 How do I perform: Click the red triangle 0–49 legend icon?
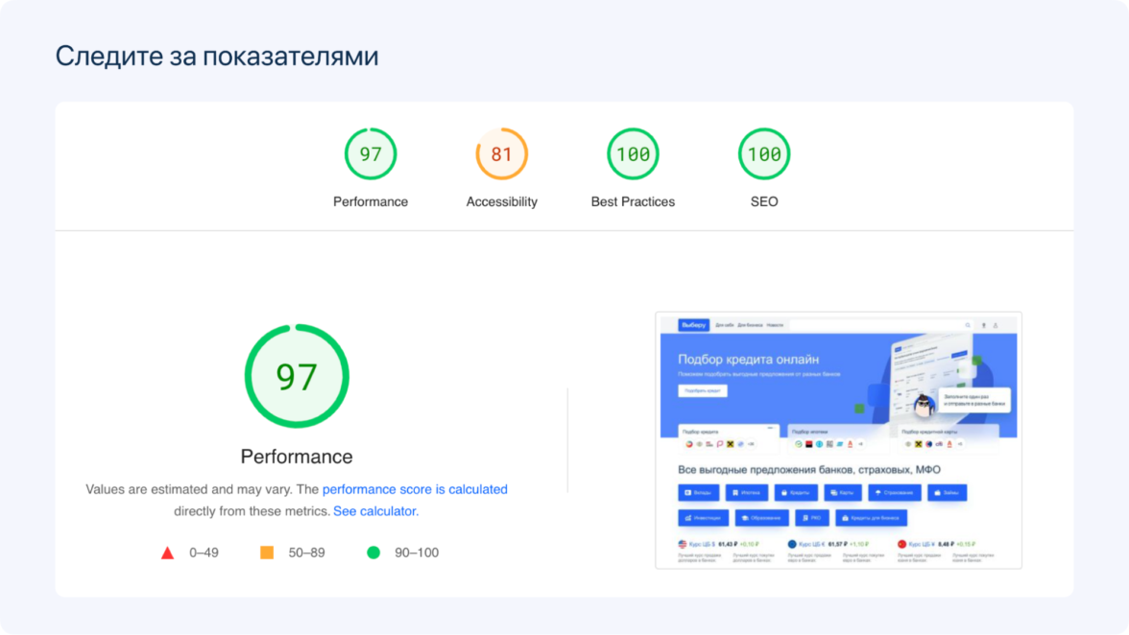[167, 553]
